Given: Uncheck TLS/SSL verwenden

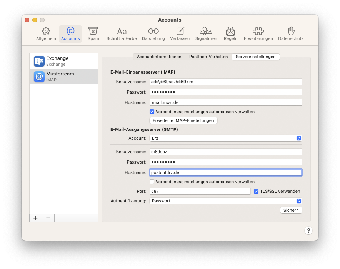Looking at the screenshot, I should coord(256,191).
